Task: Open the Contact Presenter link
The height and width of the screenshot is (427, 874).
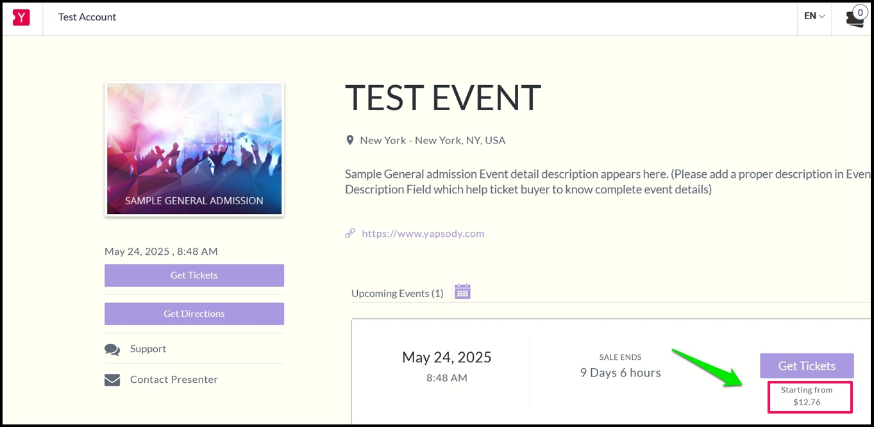Action: coord(174,380)
